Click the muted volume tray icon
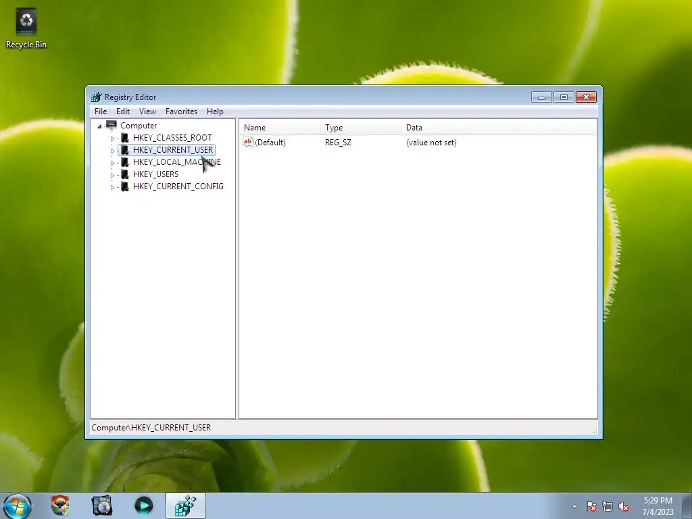 [x=624, y=506]
